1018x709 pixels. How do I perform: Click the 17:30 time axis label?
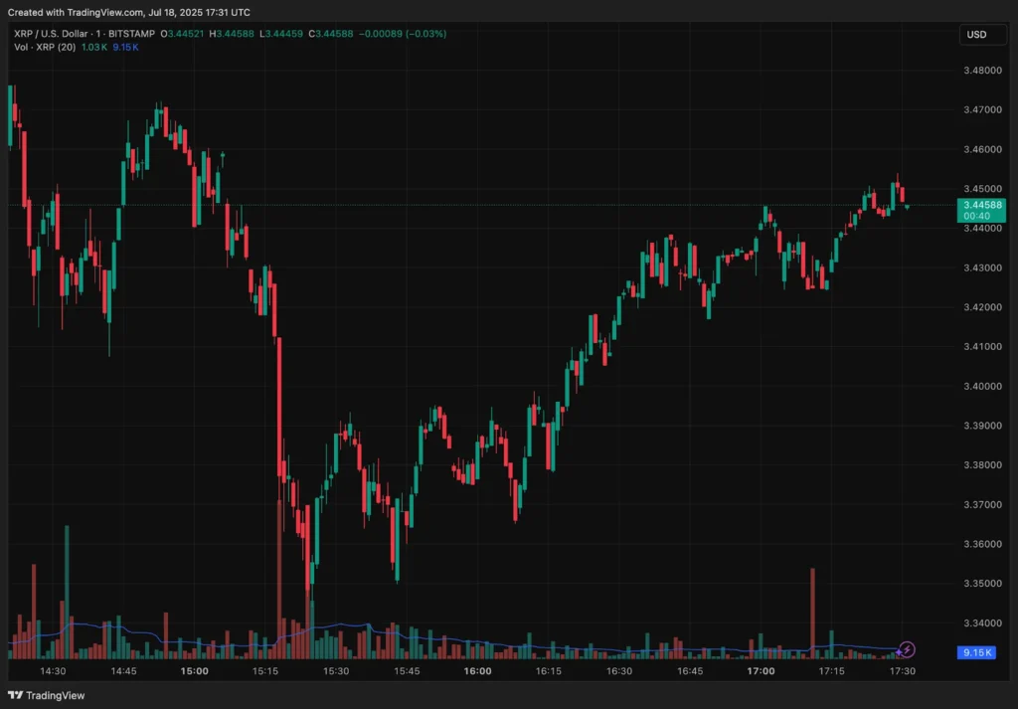click(x=902, y=670)
